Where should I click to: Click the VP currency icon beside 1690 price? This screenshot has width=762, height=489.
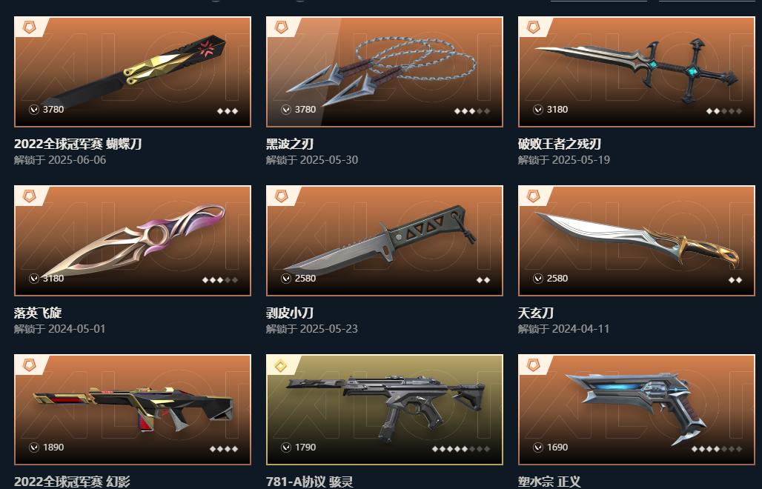(x=538, y=448)
